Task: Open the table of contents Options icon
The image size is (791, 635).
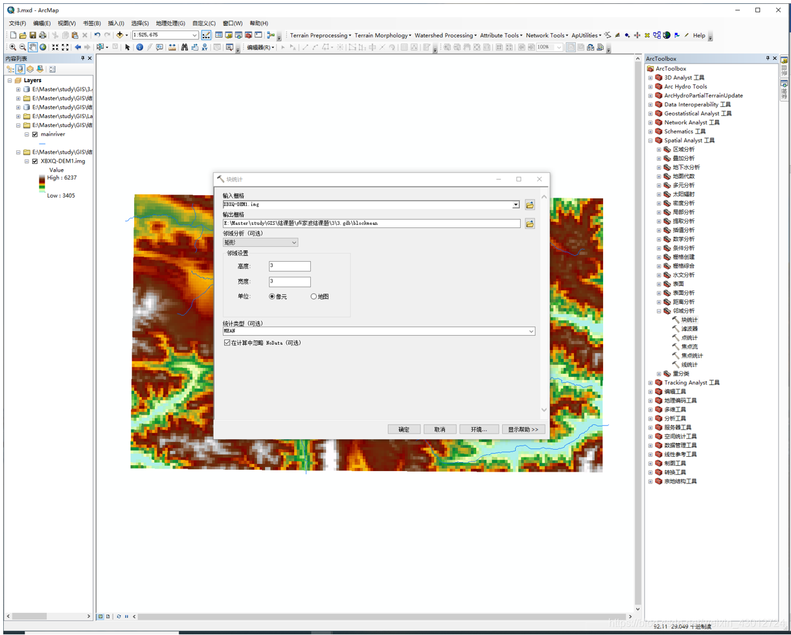Action: (x=52, y=69)
